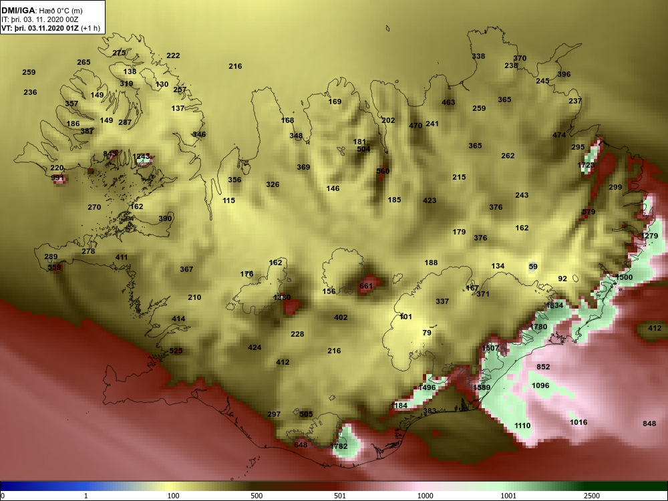Click the map value '1780'
This screenshot has height=501, width=668.
tap(538, 327)
